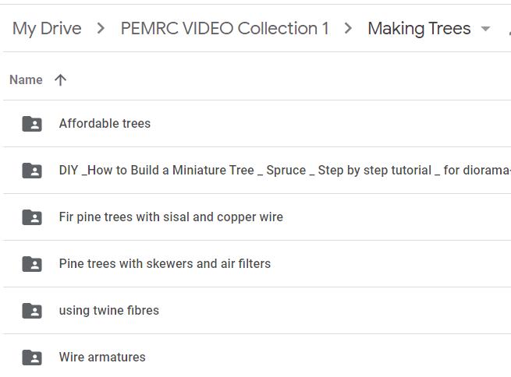The height and width of the screenshot is (377, 511).
Task: Select Pine trees with skewers and air filters
Action: (x=165, y=264)
